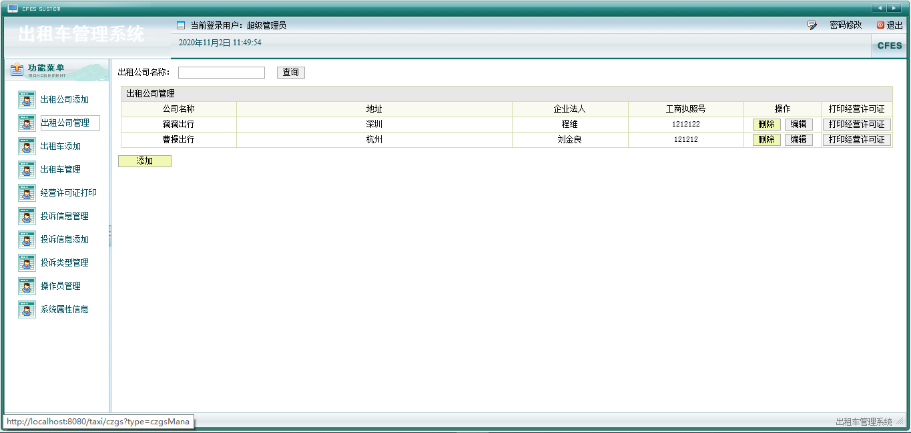Open 出租公司管理 from the sidebar menu
Image resolution: width=911 pixels, height=433 pixels.
26,123
